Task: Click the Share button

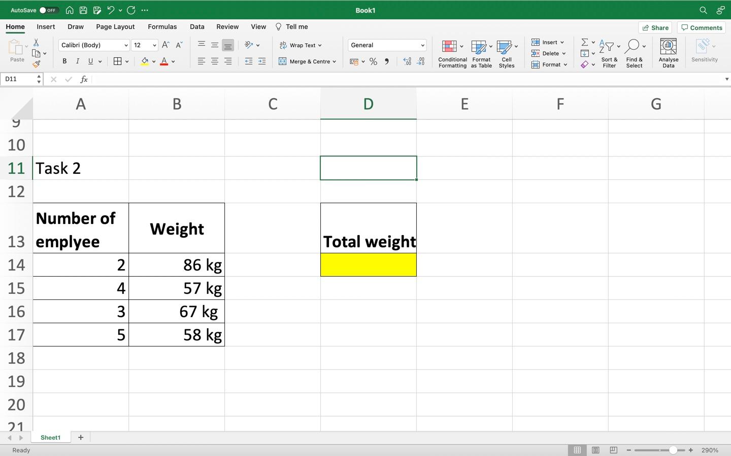Action: point(655,27)
